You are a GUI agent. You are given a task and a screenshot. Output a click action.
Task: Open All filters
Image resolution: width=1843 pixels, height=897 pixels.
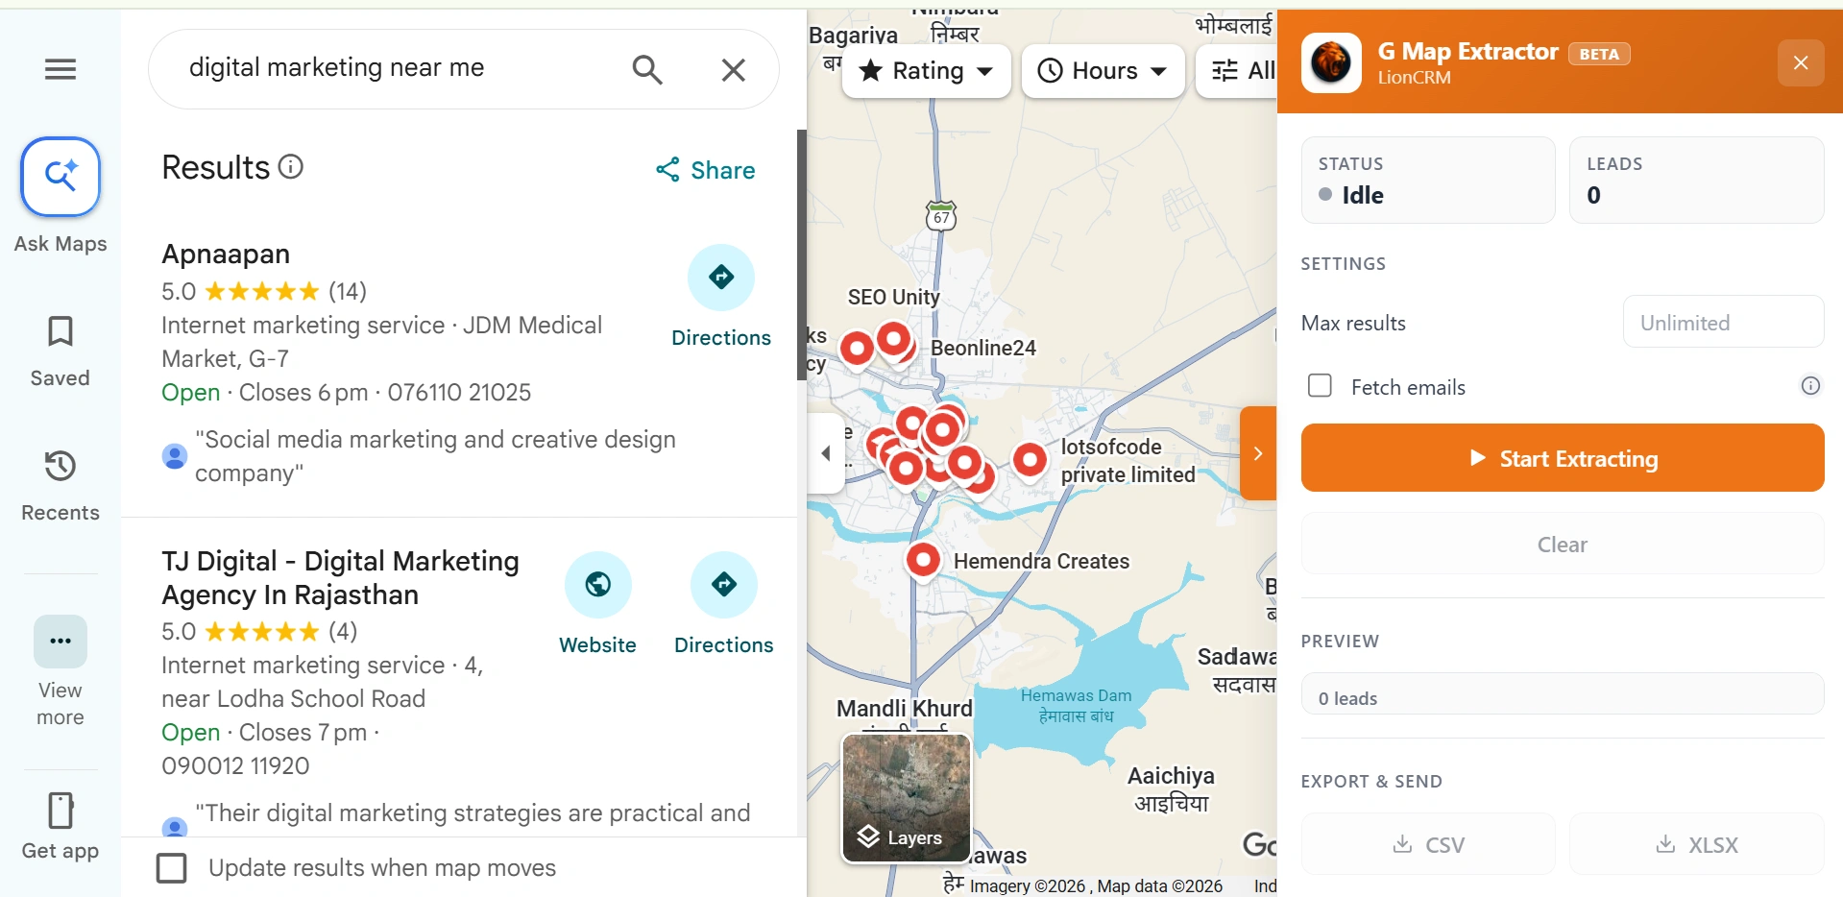[1239, 71]
